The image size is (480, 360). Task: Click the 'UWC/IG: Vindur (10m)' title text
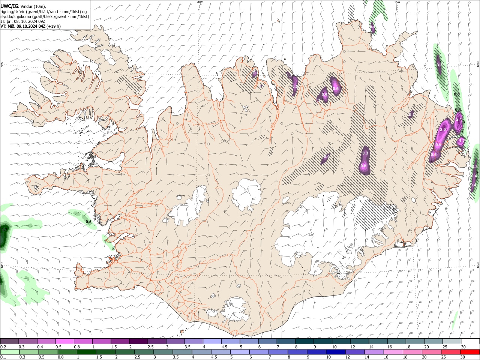point(23,6)
